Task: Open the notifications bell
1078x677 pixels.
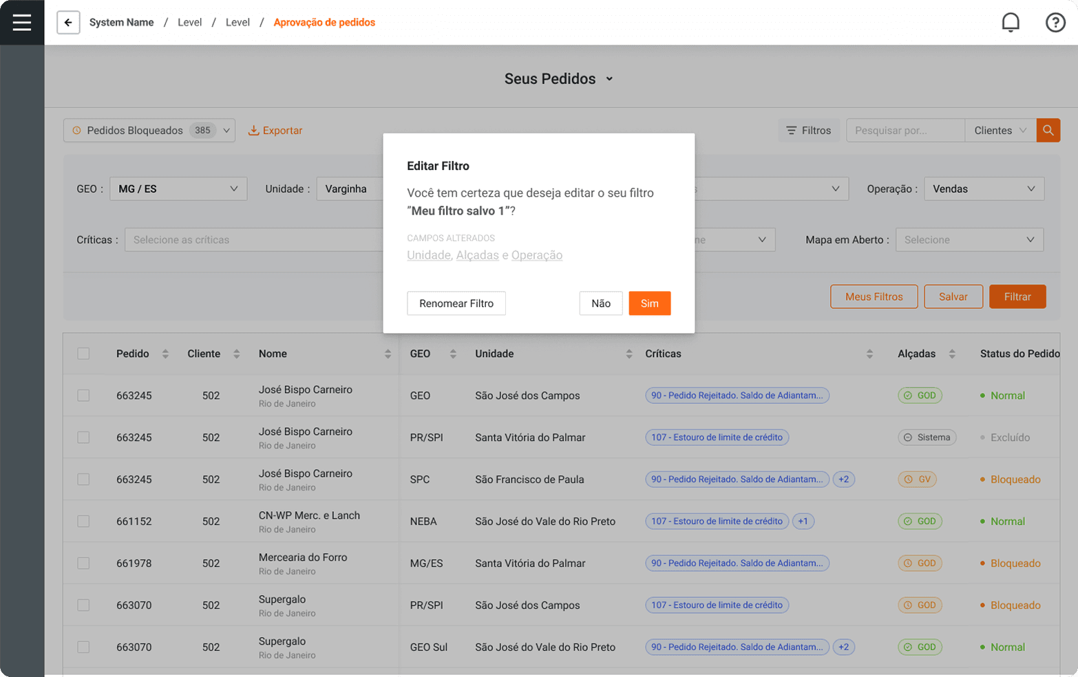Action: pyautogui.click(x=1010, y=22)
